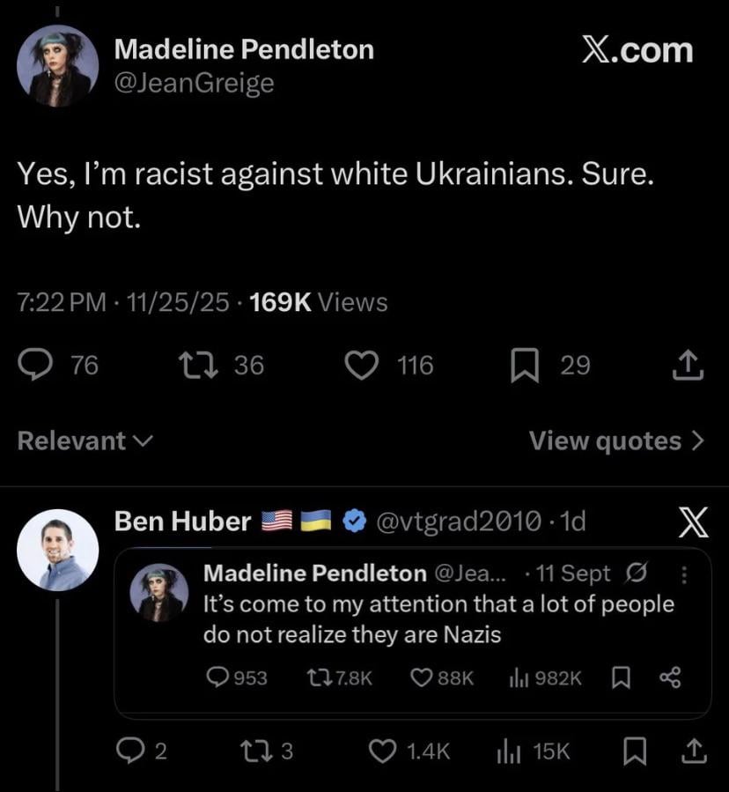The image size is (729, 792).
Task: Click Ben Huber's verified badge
Action: [x=354, y=522]
